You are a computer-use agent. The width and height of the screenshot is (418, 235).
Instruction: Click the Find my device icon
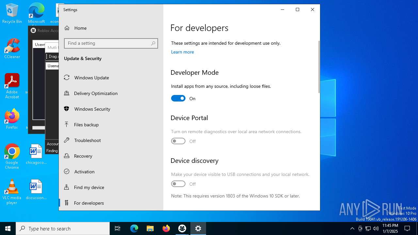[67, 187]
